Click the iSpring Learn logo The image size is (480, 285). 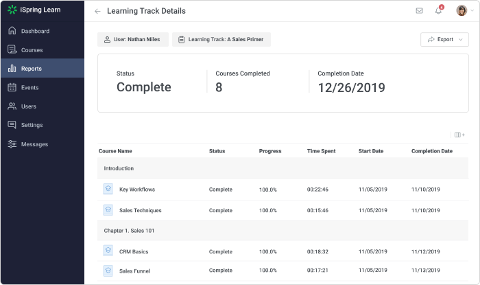click(x=34, y=10)
